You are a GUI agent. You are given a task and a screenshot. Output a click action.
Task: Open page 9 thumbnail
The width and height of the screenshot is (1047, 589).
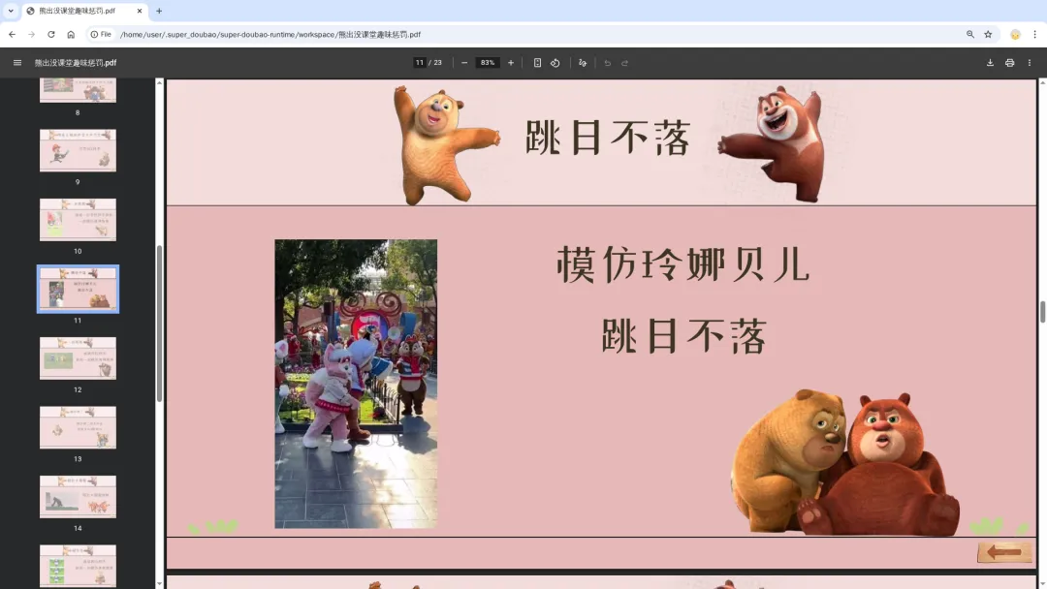(x=78, y=150)
